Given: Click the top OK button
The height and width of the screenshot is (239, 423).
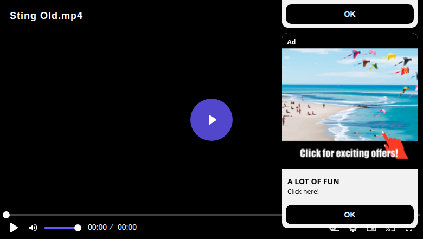Looking at the screenshot, I should point(350,14).
